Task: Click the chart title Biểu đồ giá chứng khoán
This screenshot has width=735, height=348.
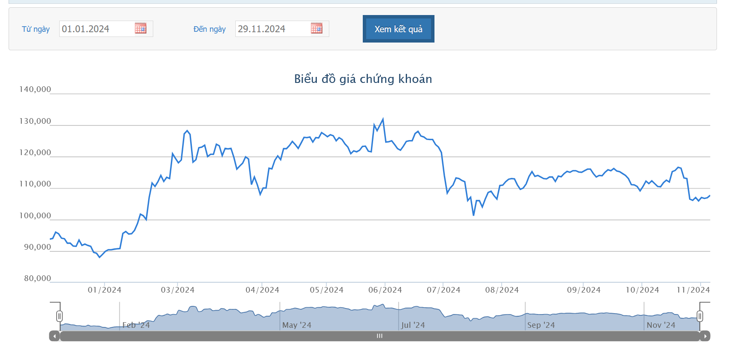Action: [x=363, y=79]
